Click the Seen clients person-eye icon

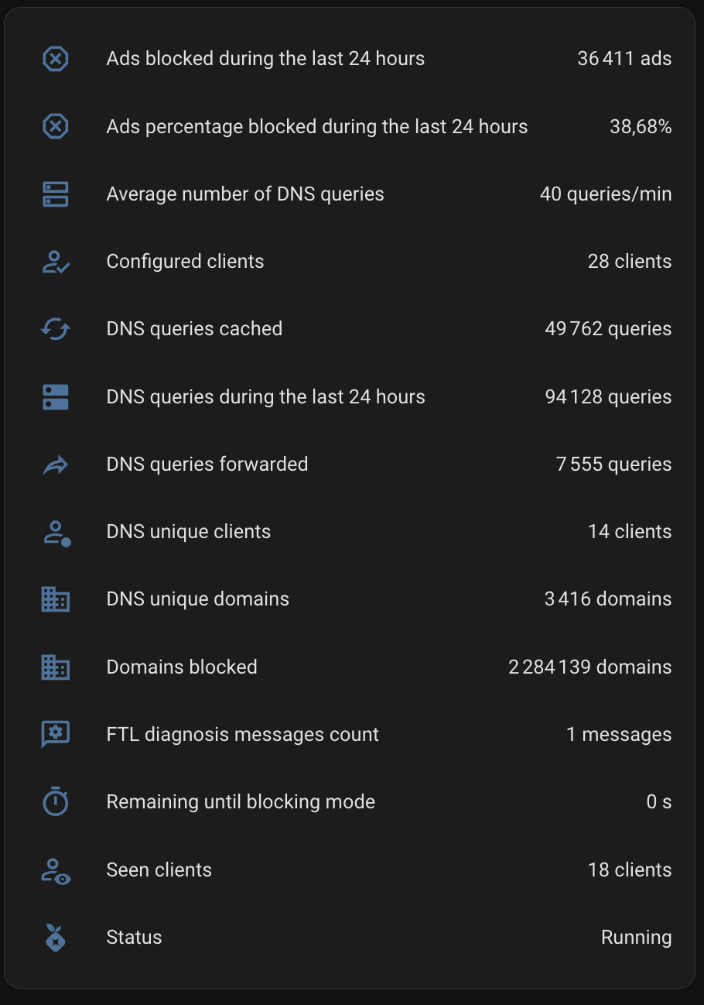tap(55, 870)
